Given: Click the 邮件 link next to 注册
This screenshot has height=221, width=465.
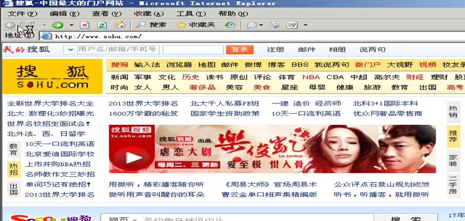Looking at the screenshot, I should tap(307, 49).
